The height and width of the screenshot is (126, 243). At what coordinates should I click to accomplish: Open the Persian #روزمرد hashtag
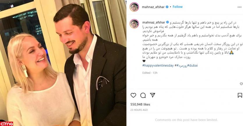pyautogui.click(x=182, y=66)
